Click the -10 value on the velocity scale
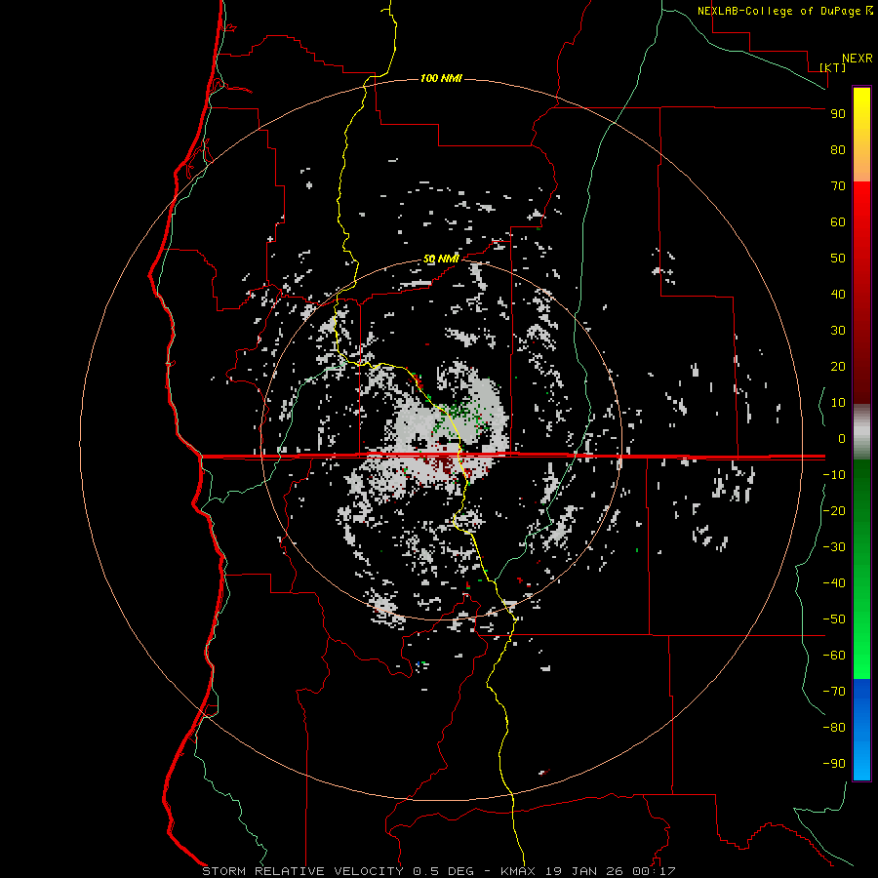This screenshot has height=878, width=878. point(834,475)
